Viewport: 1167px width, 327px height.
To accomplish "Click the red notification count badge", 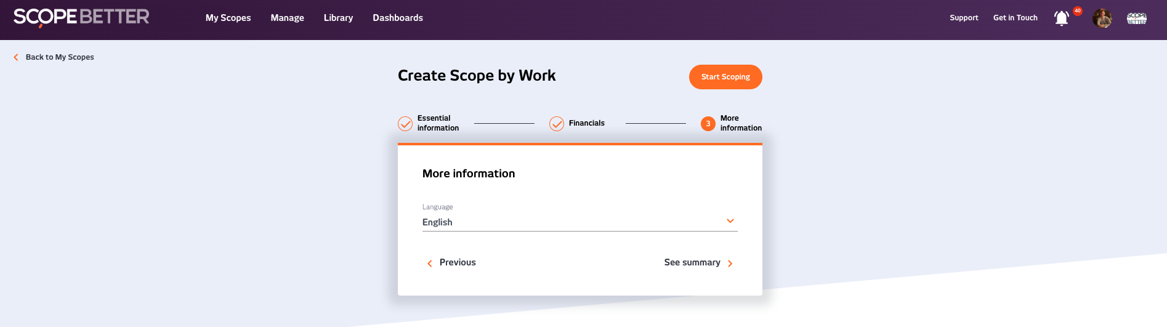I will click(x=1078, y=11).
